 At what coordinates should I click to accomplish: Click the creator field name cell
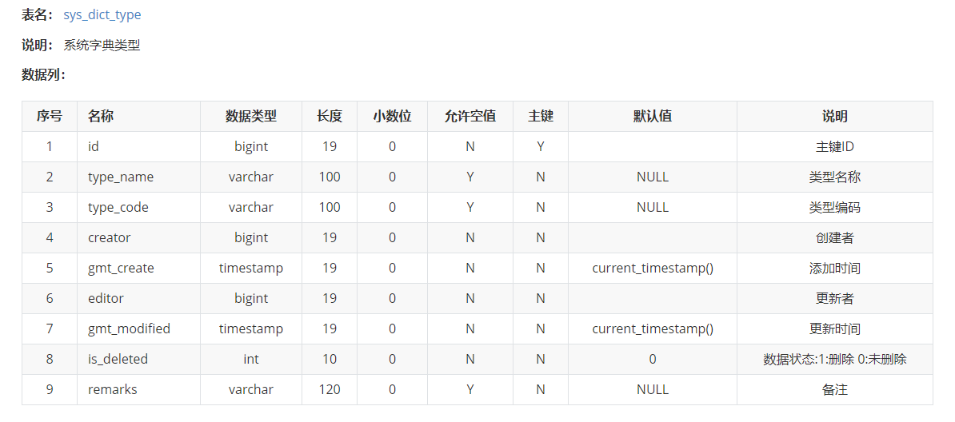point(110,238)
